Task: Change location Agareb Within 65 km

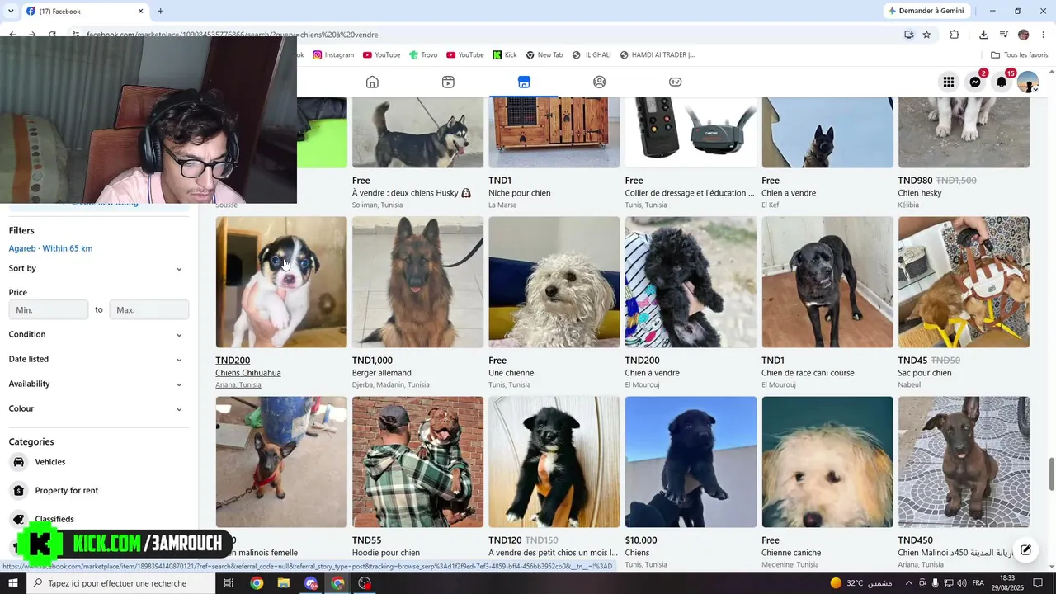Action: pos(50,248)
